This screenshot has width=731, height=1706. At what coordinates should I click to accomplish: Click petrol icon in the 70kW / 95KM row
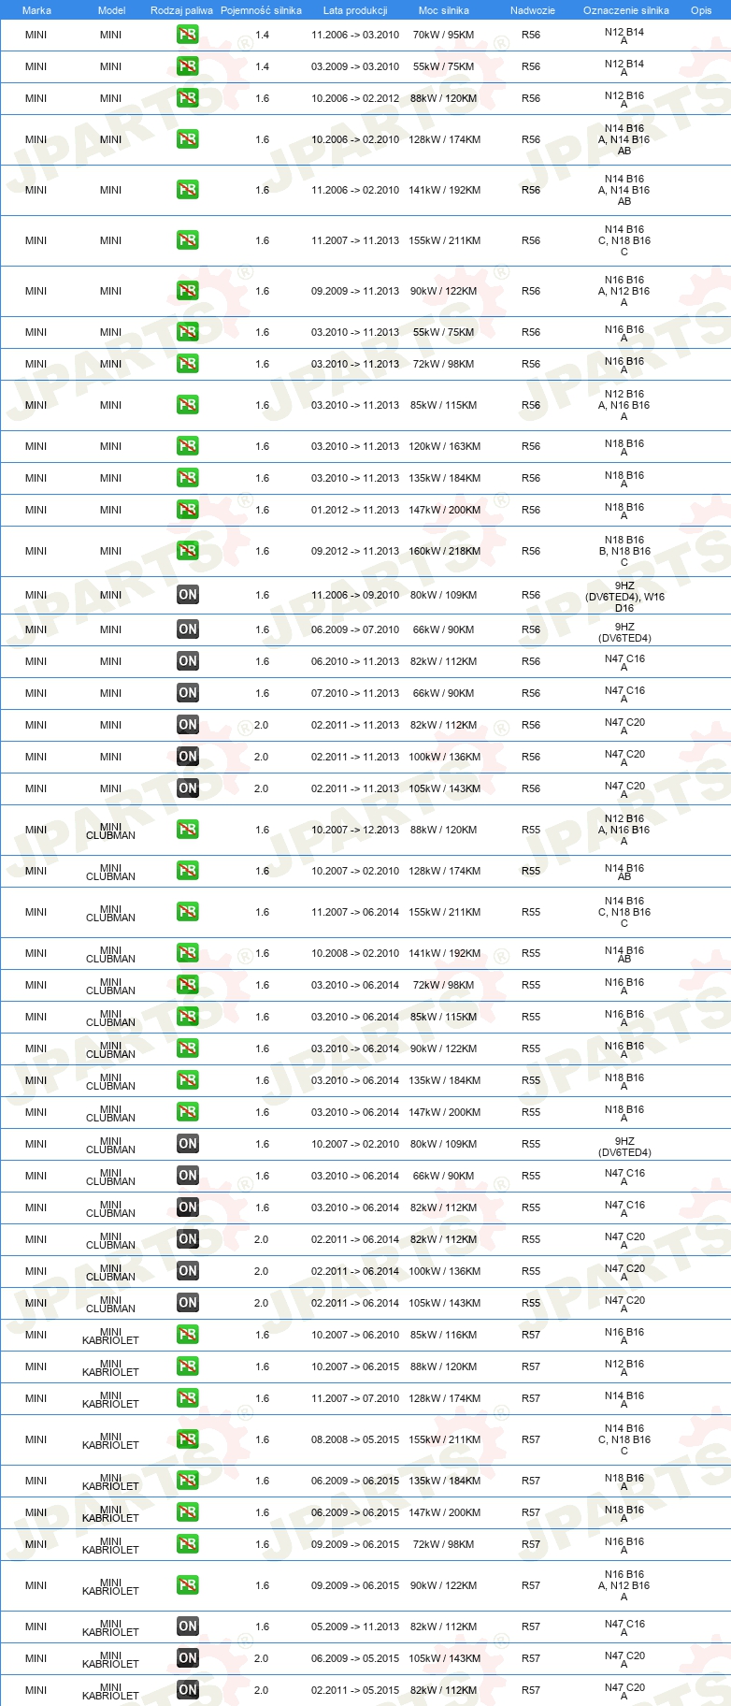pos(188,35)
